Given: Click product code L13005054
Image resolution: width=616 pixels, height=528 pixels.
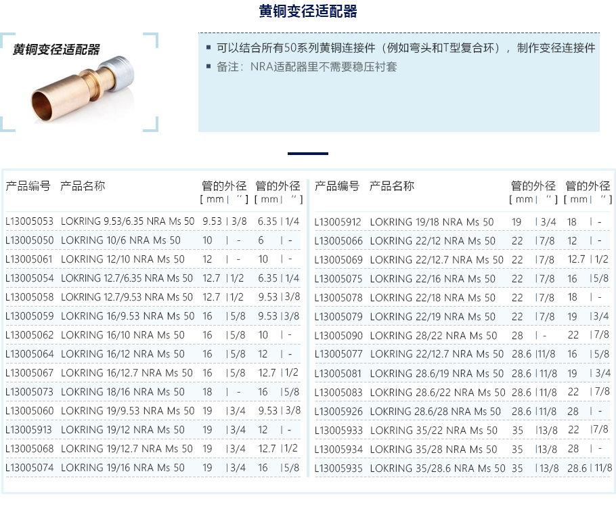Looking at the screenshot, I should (x=30, y=278).
